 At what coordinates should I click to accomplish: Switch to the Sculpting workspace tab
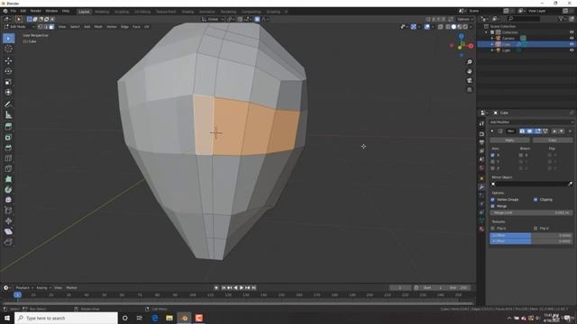pyautogui.click(x=122, y=12)
